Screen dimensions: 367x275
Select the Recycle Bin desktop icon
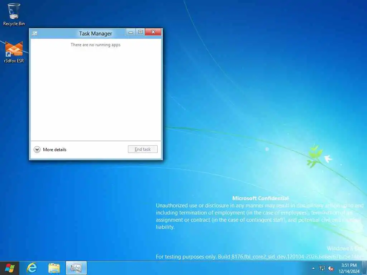(14, 14)
